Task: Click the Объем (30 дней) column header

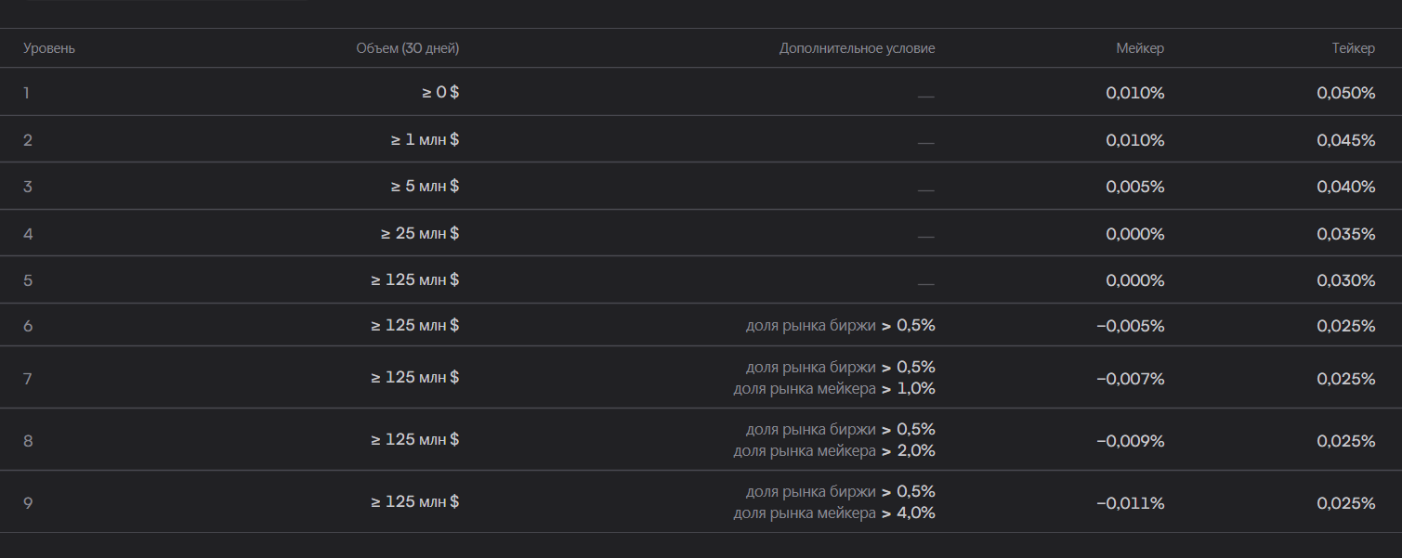Action: pos(407,49)
